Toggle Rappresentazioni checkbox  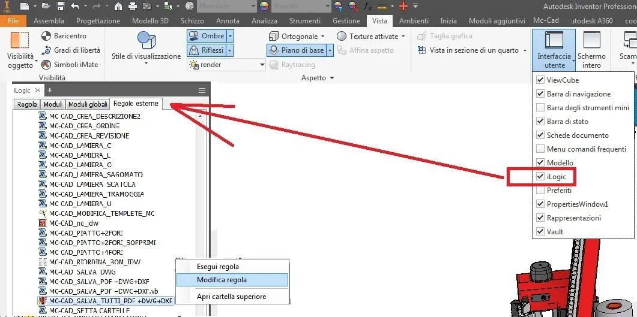coord(540,218)
